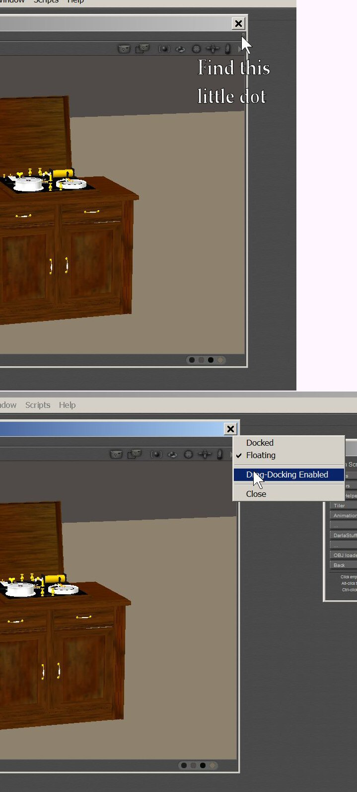Click the bracketed sphere icon in blue-titled preview window
357x792 pixels.
(156, 454)
